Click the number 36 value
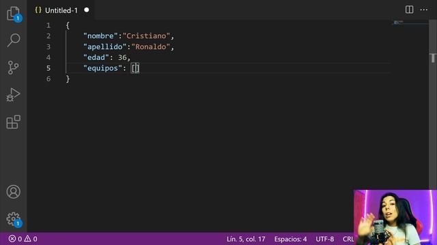Image resolution: width=437 pixels, height=245 pixels. point(122,57)
